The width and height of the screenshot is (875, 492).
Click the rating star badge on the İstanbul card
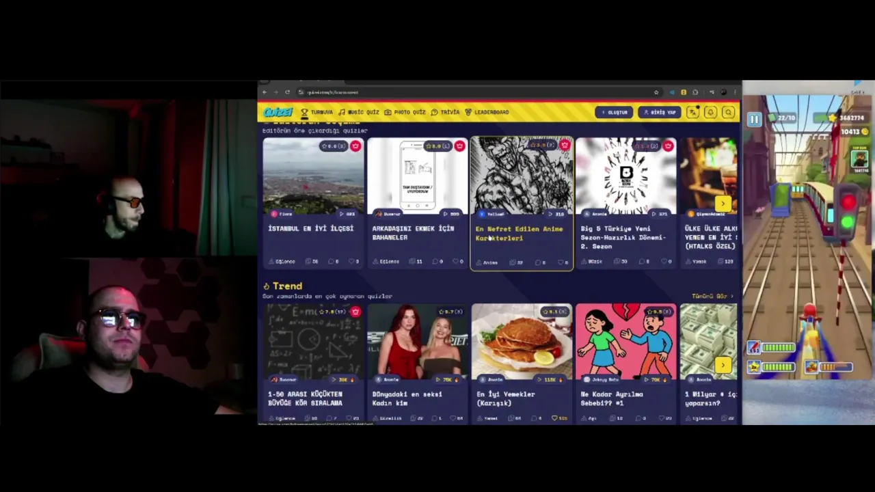click(x=334, y=146)
